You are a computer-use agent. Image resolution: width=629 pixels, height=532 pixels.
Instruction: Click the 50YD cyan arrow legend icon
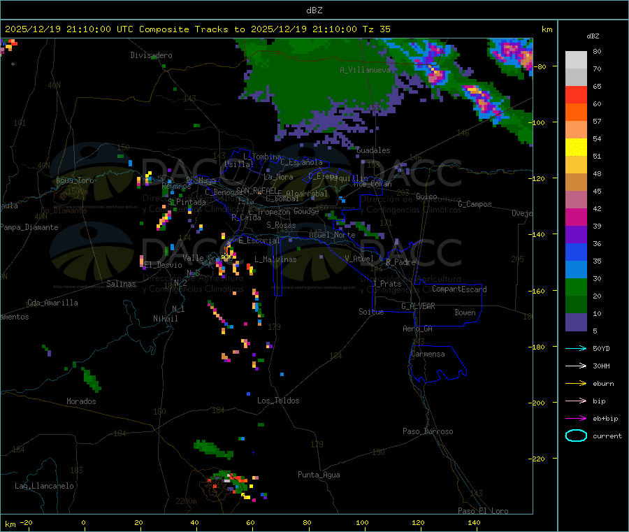[x=576, y=348]
